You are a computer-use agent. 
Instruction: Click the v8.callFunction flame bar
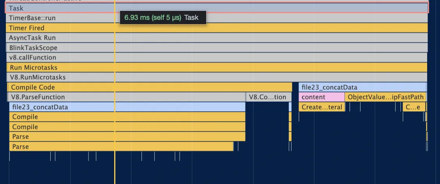pyautogui.click(x=217, y=58)
